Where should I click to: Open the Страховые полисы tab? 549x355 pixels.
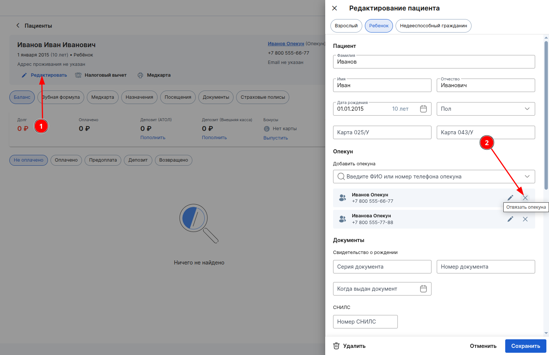click(x=263, y=97)
